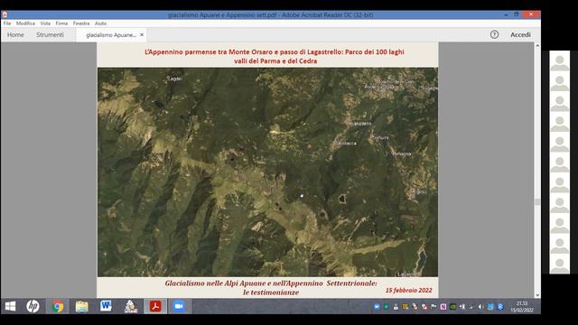The width and height of the screenshot is (578, 325).
Task: Open the taskbar clock showing 21.53
Action: coord(522,307)
